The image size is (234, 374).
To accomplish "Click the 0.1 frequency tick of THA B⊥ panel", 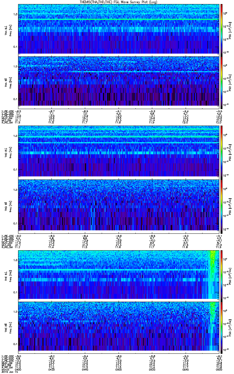I will [15, 47].
